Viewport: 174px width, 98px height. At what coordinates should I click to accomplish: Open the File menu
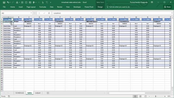[4, 7]
